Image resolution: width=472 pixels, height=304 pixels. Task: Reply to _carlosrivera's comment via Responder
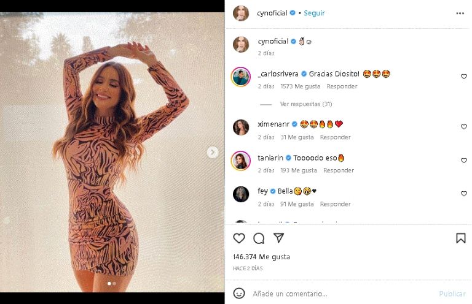(342, 86)
